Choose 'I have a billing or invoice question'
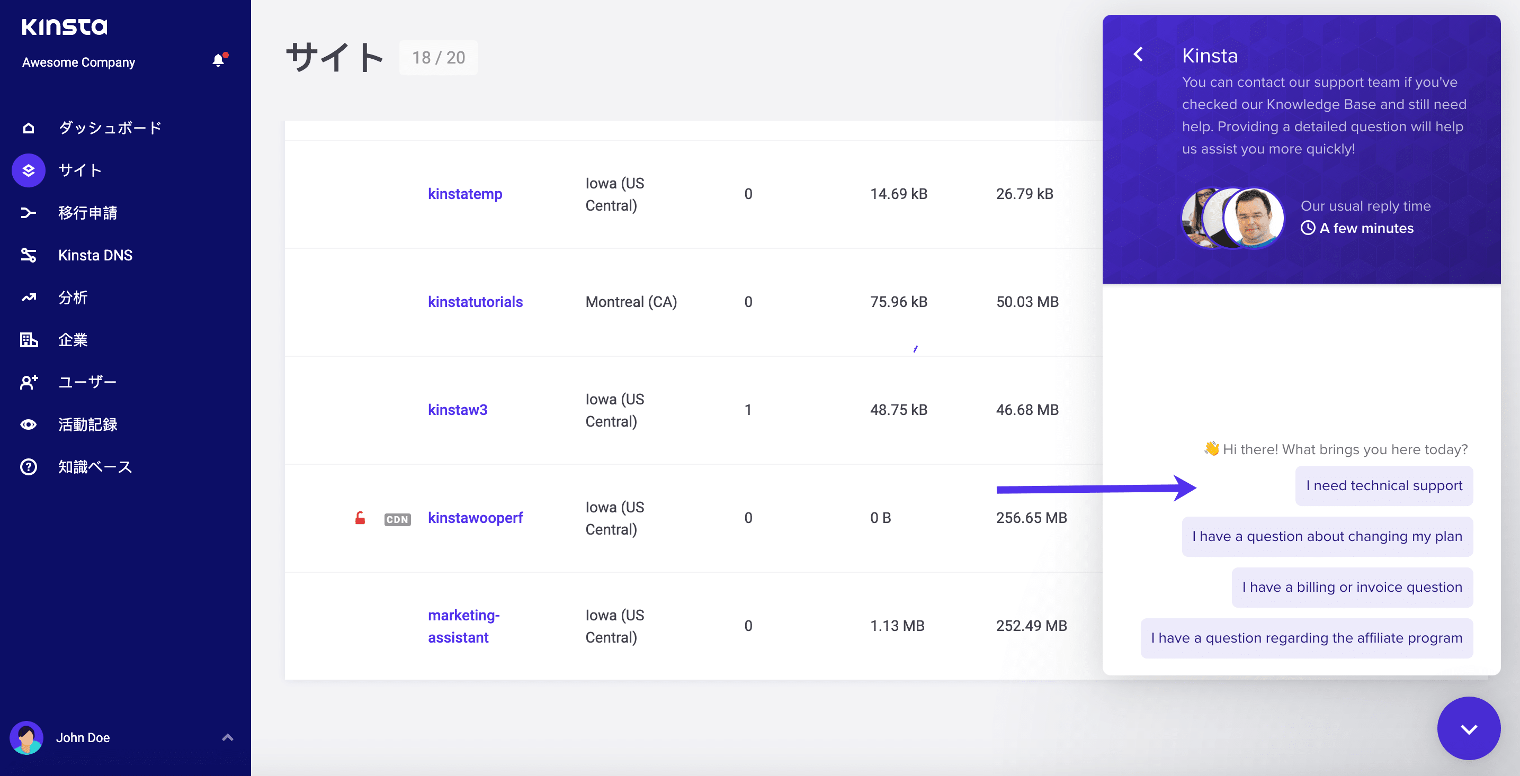 [x=1352, y=588]
